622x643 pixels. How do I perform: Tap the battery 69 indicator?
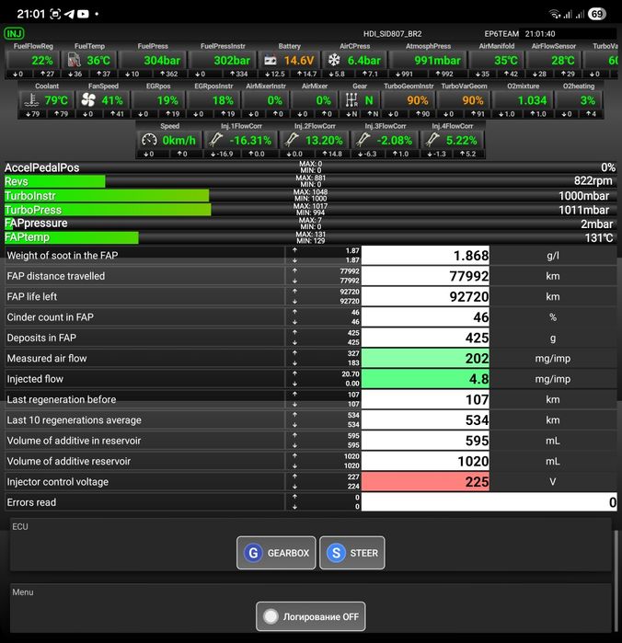597,15
